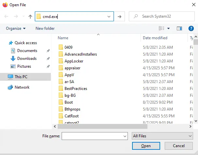Screen dimensions: 198x155
Task: Click the Go to address arrow button
Action: click(120, 16)
